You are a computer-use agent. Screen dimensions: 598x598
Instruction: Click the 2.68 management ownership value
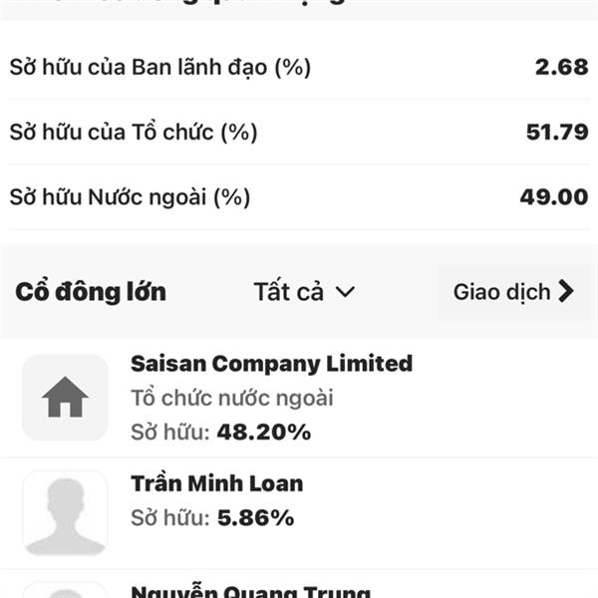tap(562, 67)
